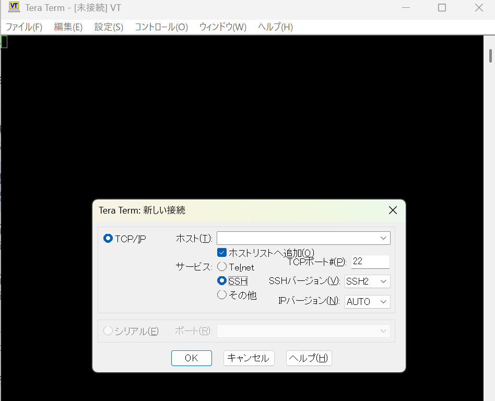Click the ヘルプ(H) button in the dialog
Screen dimensions: 495x401
(x=309, y=358)
